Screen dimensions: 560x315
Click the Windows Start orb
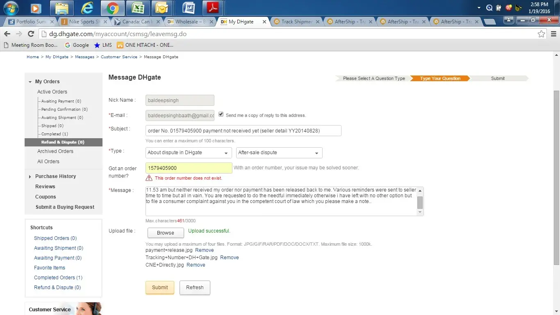pos(11,8)
